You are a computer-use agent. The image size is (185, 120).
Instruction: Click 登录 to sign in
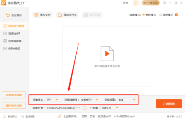coord(126,3)
